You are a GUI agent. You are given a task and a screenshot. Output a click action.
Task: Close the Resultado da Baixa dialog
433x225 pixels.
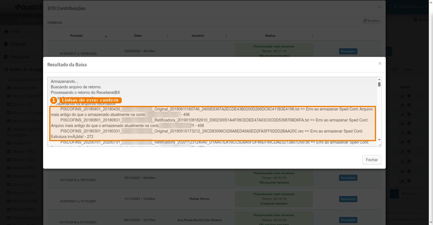click(x=380, y=63)
